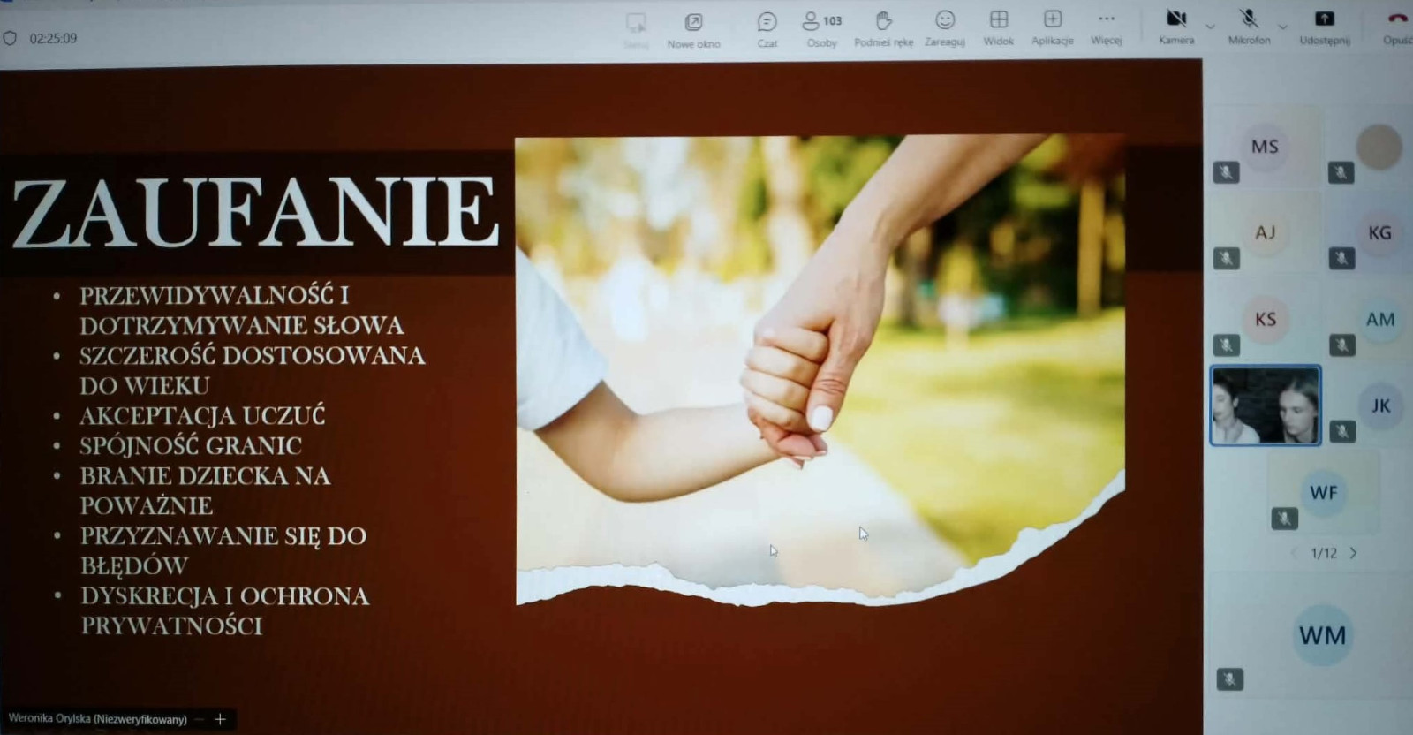Click the KG participant tile
Screen dimensions: 1413x735
coord(1379,233)
